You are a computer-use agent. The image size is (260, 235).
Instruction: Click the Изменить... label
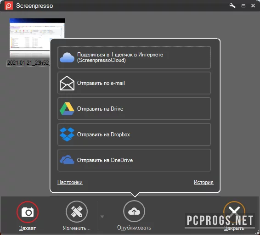[77, 228]
